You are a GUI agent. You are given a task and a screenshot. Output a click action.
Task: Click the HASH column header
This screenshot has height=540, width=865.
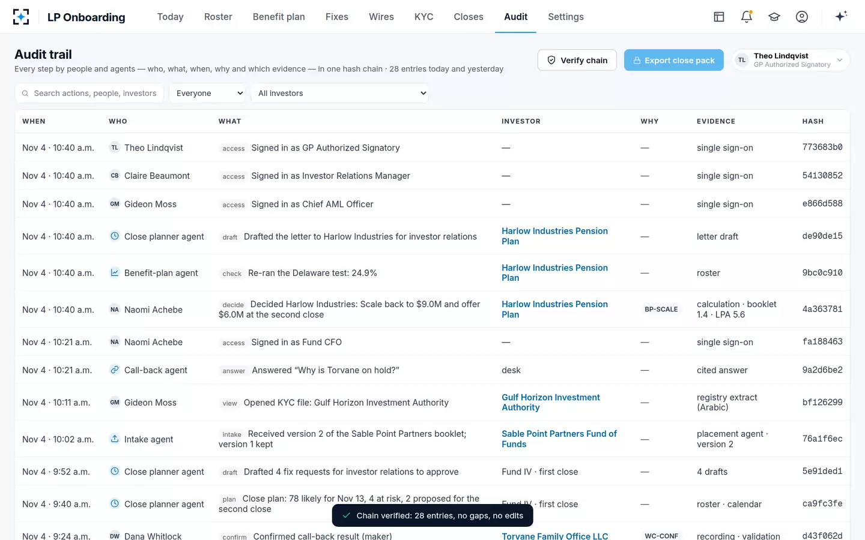813,121
